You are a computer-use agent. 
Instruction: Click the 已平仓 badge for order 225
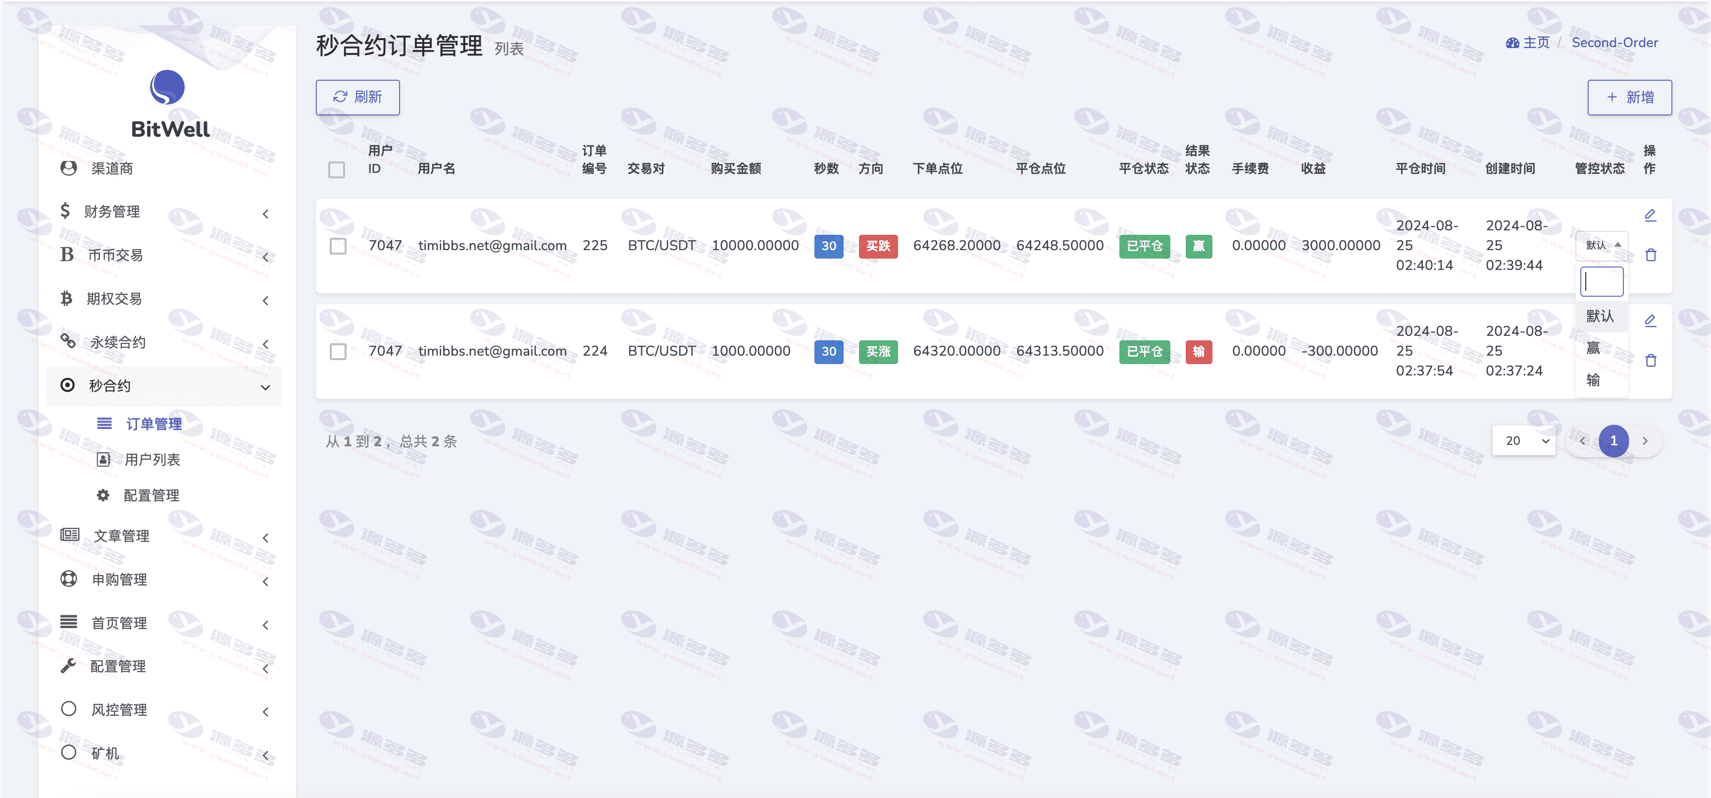click(1145, 246)
